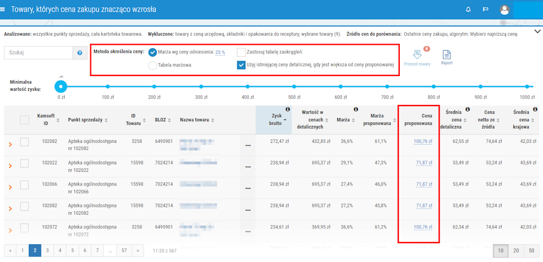
Task: Show 50 rows per page
Action: click(x=532, y=250)
